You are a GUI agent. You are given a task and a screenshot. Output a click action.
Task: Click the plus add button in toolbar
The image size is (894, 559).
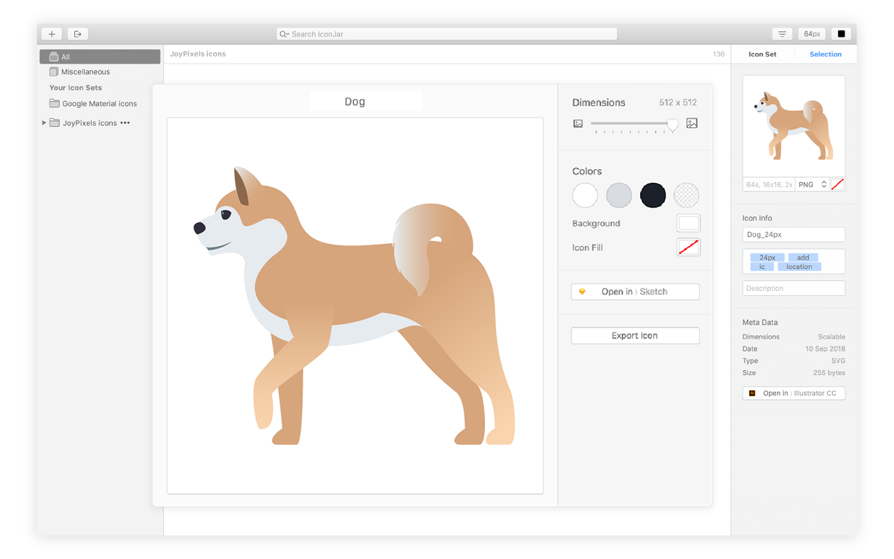pyautogui.click(x=52, y=34)
